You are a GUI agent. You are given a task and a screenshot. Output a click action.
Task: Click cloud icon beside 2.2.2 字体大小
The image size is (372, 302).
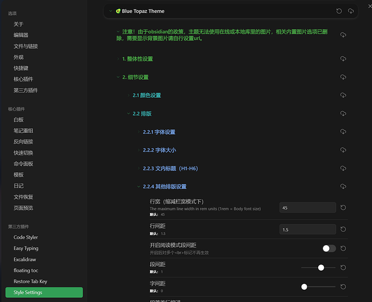point(343,150)
